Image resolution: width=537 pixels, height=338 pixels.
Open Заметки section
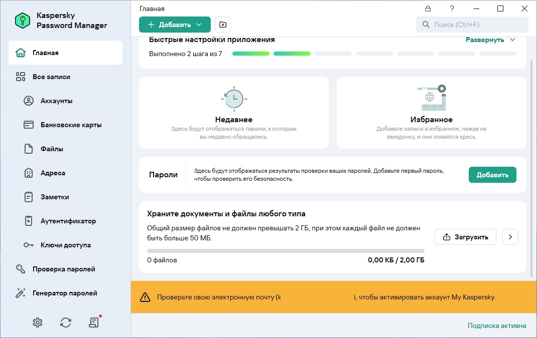55,197
